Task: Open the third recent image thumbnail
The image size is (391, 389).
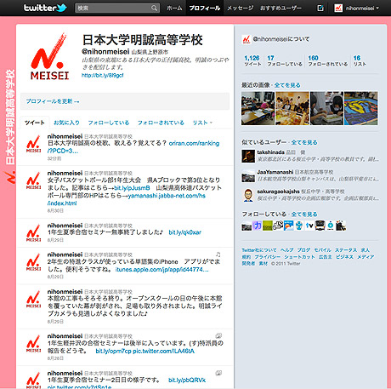Action: tap(326, 108)
